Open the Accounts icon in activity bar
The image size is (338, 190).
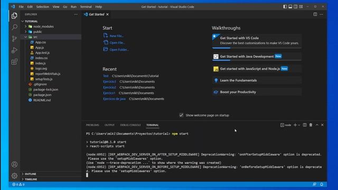tap(14, 164)
